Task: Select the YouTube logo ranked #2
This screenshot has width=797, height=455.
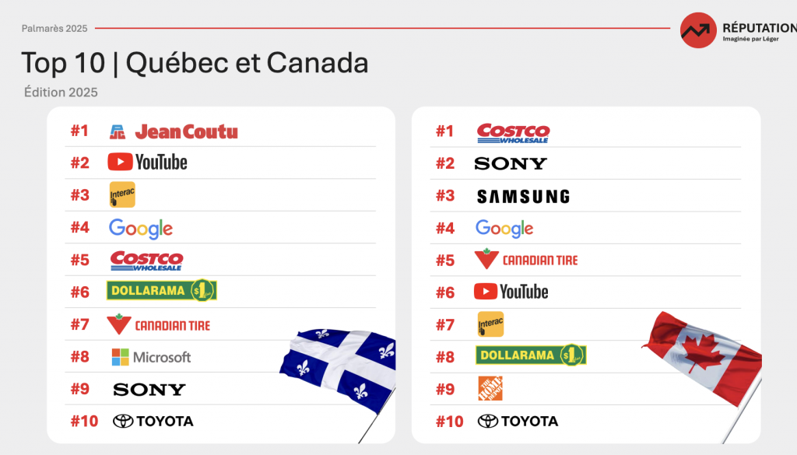Action: click(x=147, y=162)
